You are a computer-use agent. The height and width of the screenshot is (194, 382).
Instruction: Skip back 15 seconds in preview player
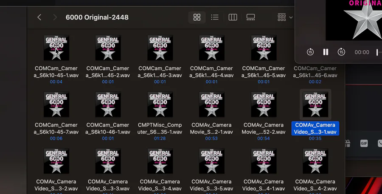tap(310, 52)
